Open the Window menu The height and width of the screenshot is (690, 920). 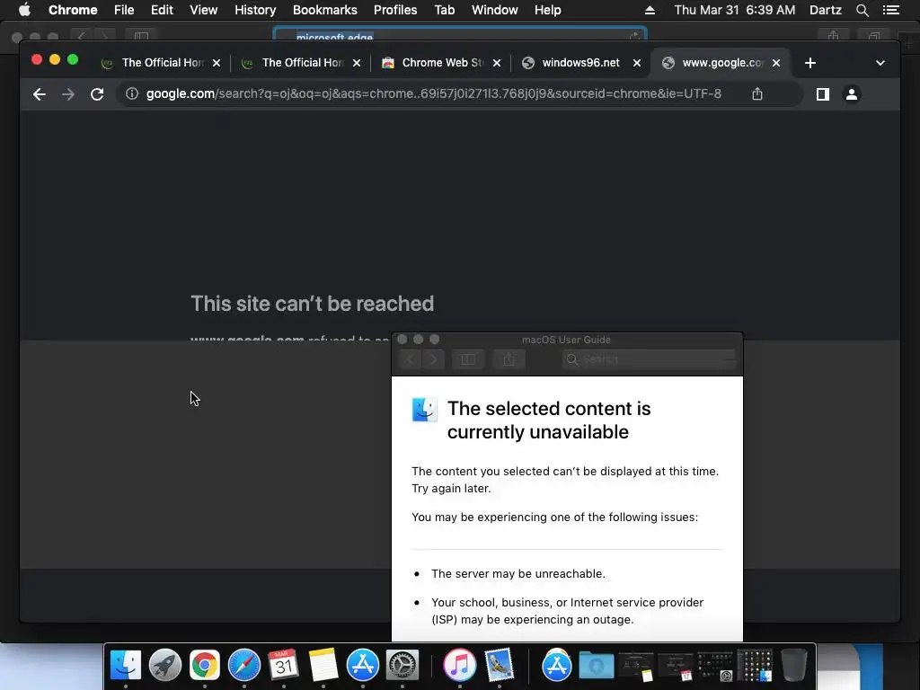[495, 10]
